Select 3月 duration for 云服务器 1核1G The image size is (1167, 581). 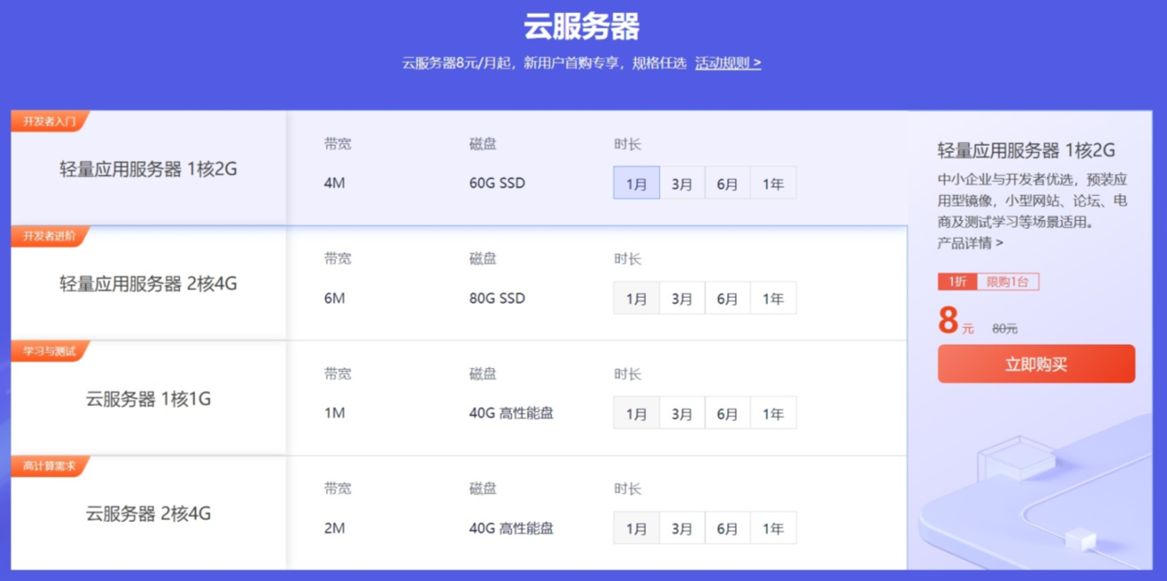pos(682,413)
